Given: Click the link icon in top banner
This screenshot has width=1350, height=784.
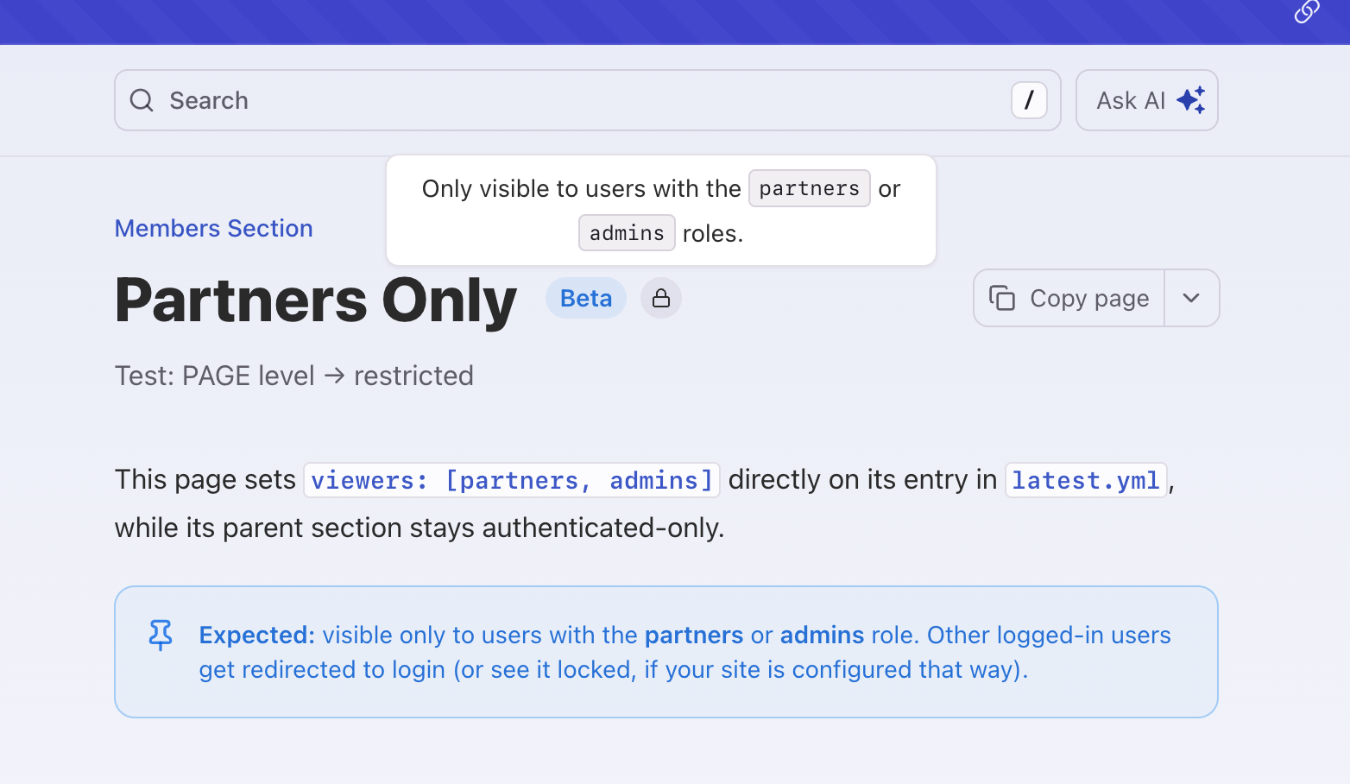Looking at the screenshot, I should [x=1307, y=11].
